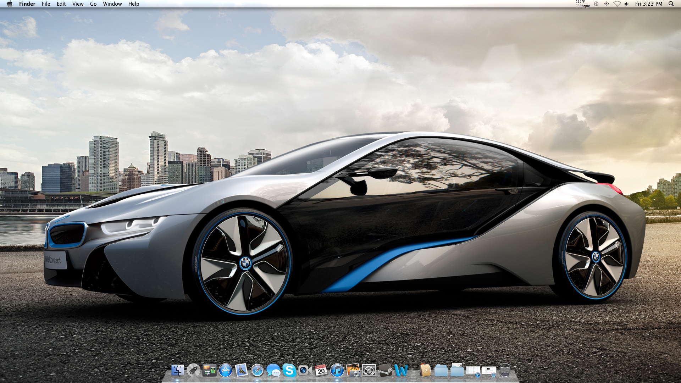The image size is (681, 383).
Task: Open Mission Control in the Dock
Action: coord(209,370)
